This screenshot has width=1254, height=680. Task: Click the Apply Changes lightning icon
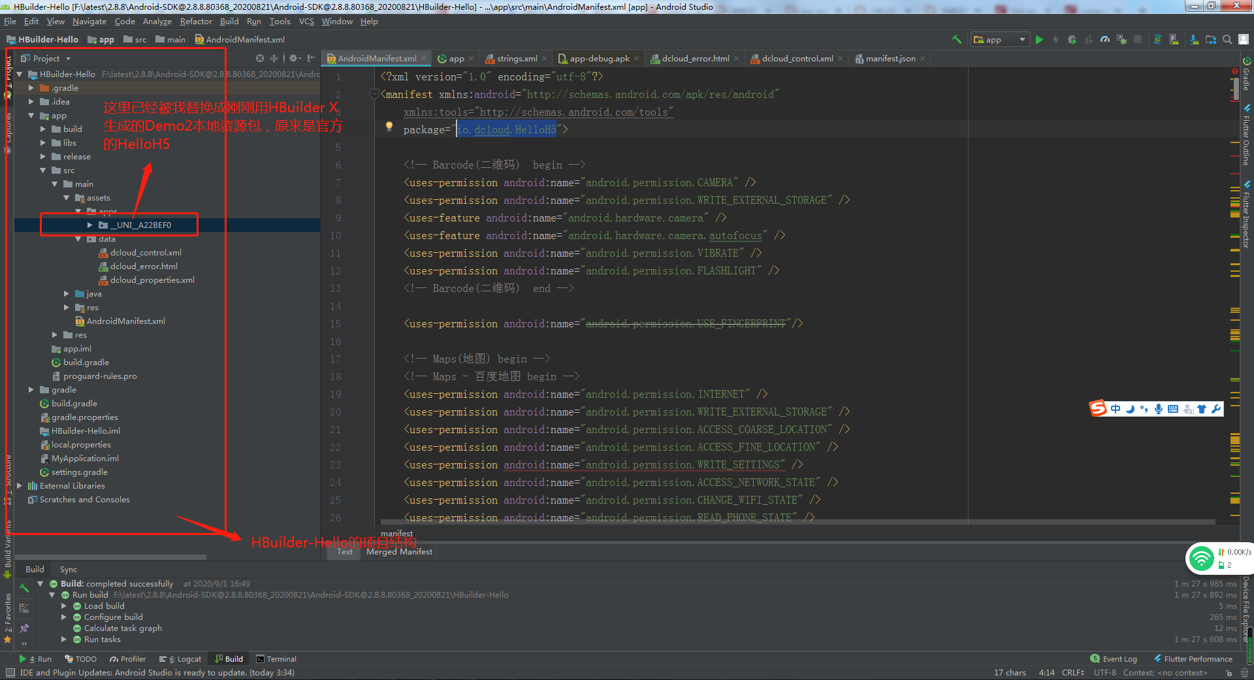(x=1055, y=39)
